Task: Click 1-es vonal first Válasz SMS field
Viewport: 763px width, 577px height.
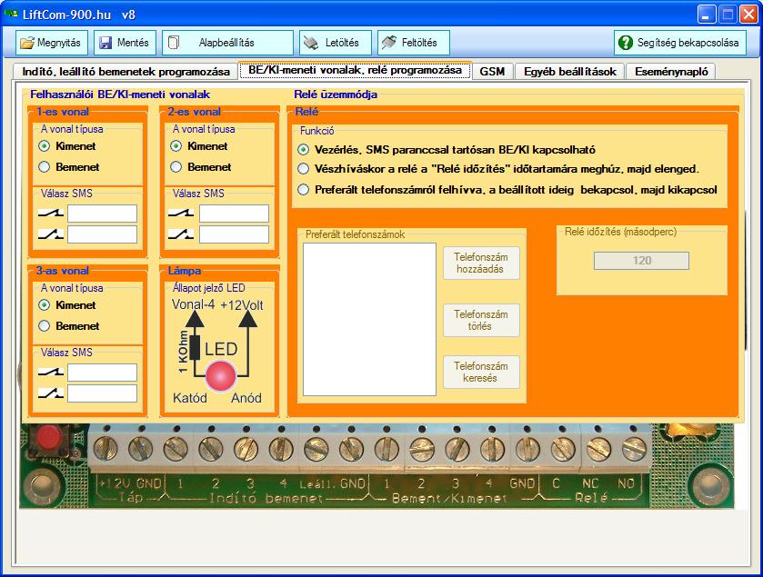Action: [102, 214]
